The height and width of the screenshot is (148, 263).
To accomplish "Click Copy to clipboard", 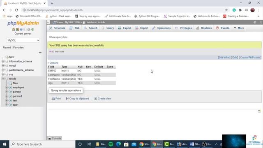I will [x=78, y=99].
